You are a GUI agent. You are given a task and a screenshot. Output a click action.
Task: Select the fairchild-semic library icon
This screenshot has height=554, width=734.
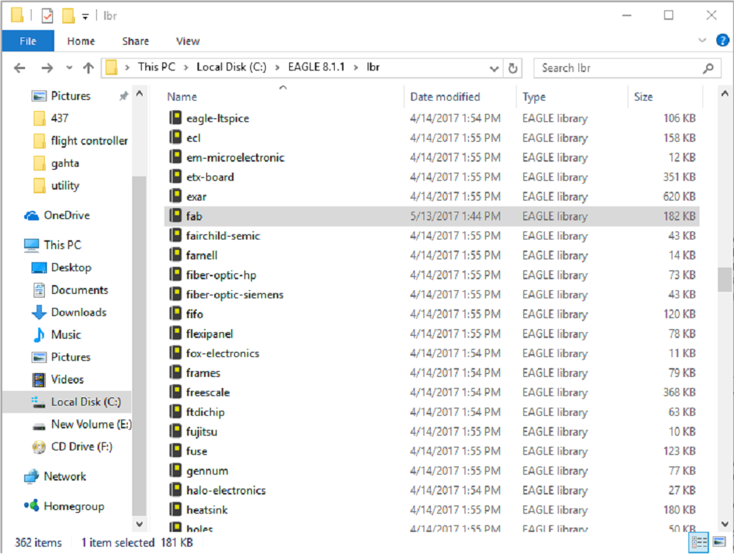(175, 235)
